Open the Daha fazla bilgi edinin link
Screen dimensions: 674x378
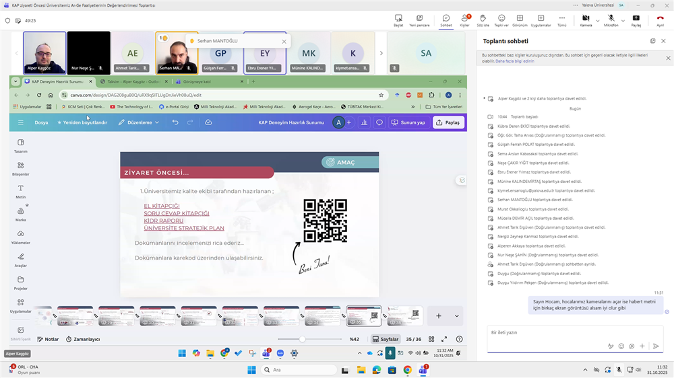514,61
